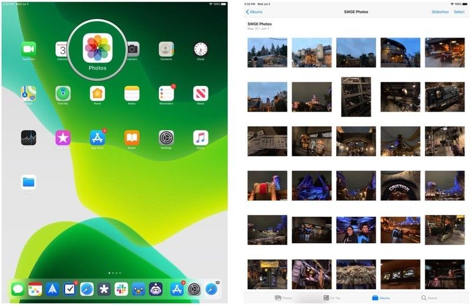471x305 pixels.
Task: Open the Books app
Action: coord(132,138)
